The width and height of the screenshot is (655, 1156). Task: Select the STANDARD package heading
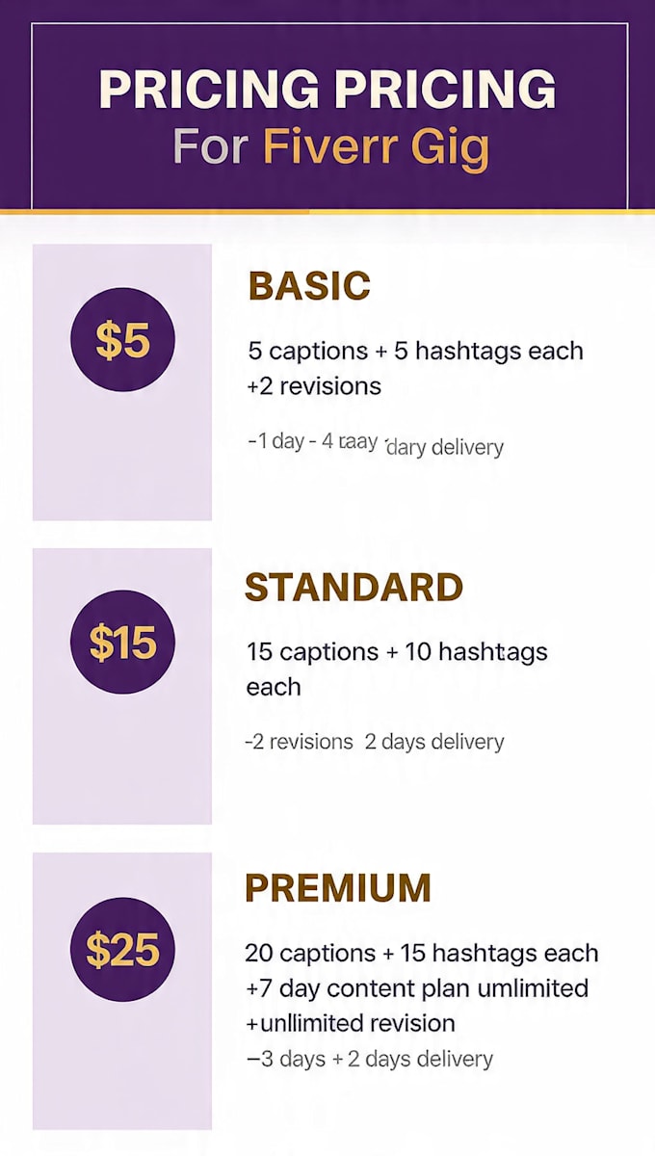coord(354,587)
